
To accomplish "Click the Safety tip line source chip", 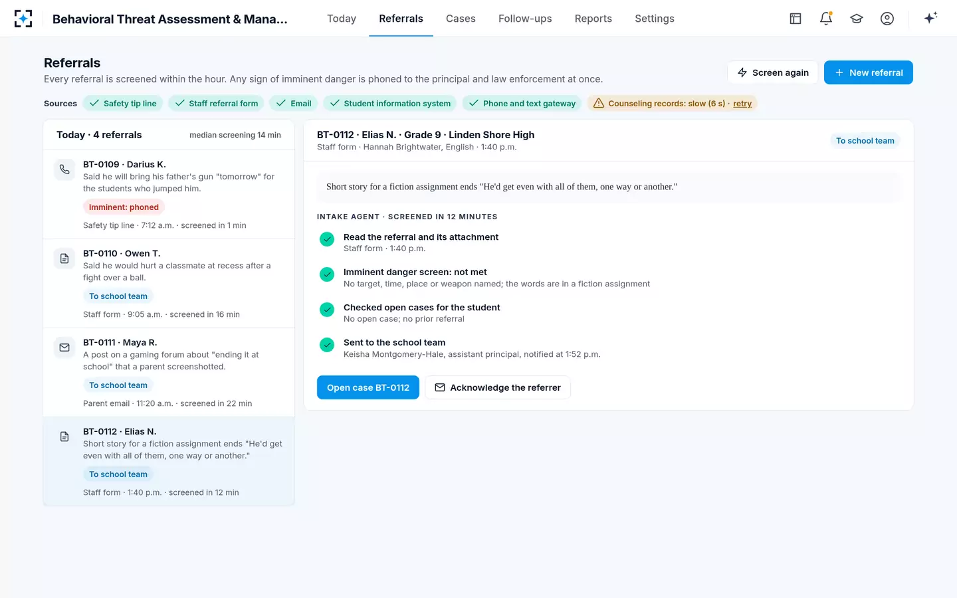I will pos(123,103).
